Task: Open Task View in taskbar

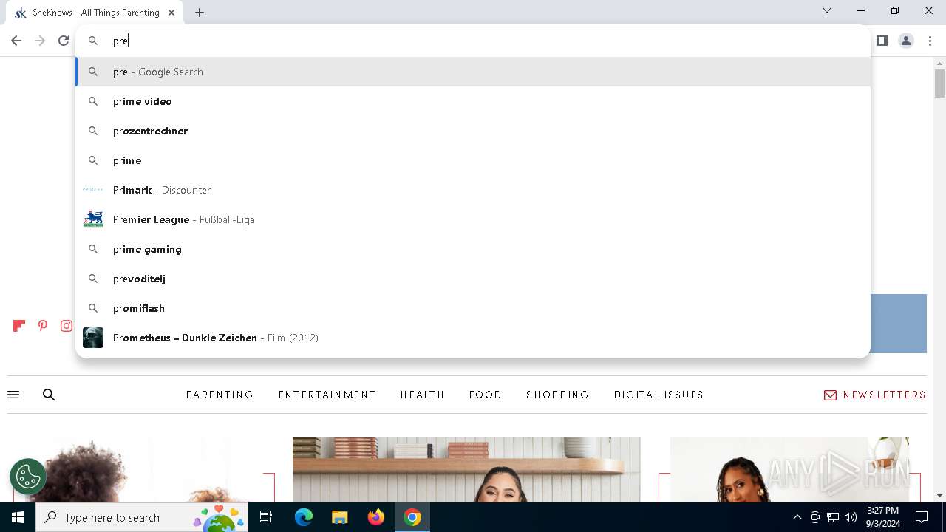Action: pyautogui.click(x=266, y=517)
